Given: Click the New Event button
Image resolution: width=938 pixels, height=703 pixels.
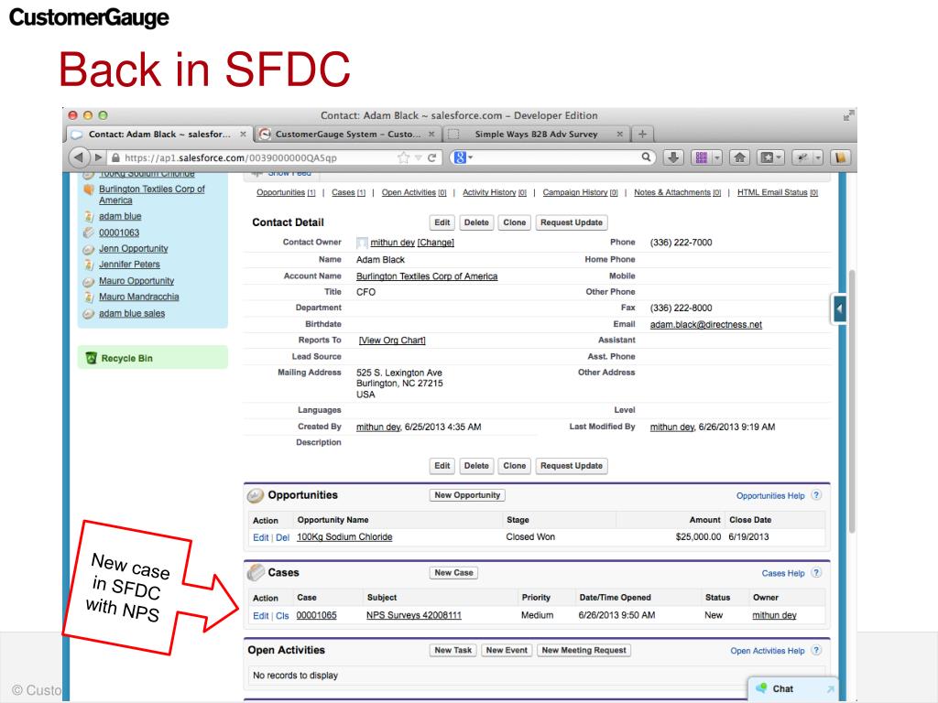Looking at the screenshot, I should click(x=507, y=650).
